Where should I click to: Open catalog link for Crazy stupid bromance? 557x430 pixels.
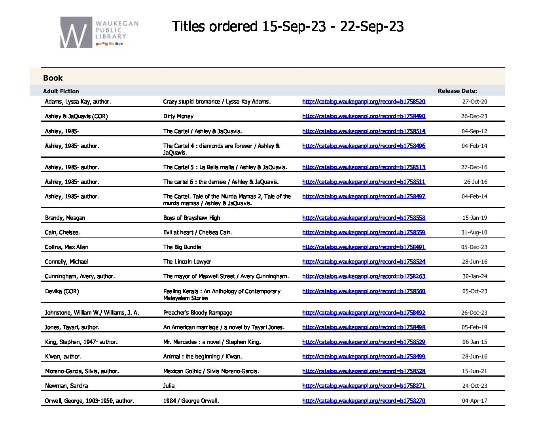[x=364, y=102]
